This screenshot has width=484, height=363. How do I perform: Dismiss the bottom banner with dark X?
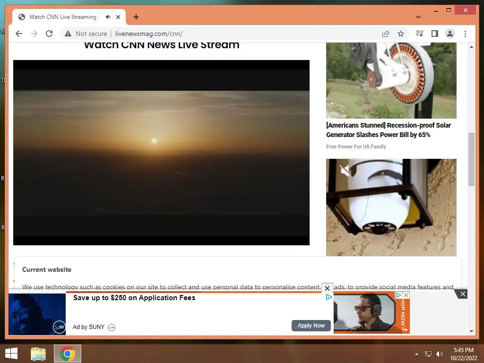pos(463,294)
